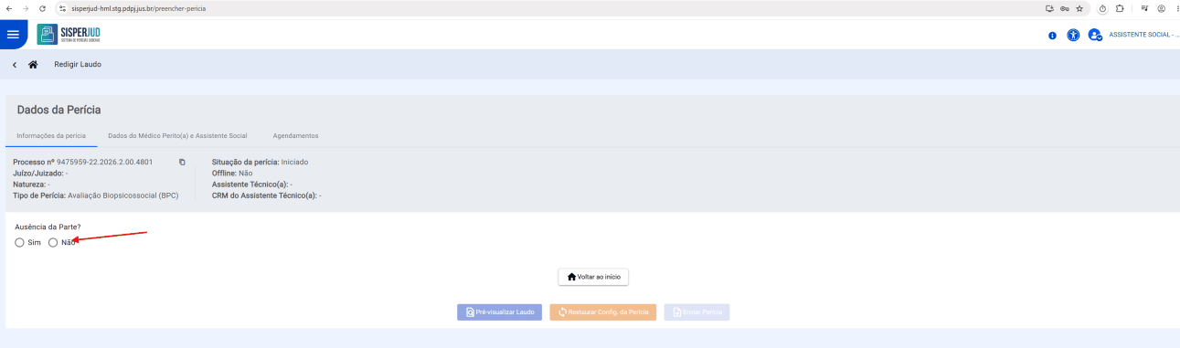This screenshot has height=348, width=1180.
Task: Click the Ausência da Parte? label
Action: click(x=48, y=227)
